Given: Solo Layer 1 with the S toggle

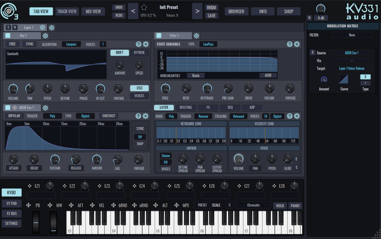Looking at the screenshot, I should [x=7, y=27].
